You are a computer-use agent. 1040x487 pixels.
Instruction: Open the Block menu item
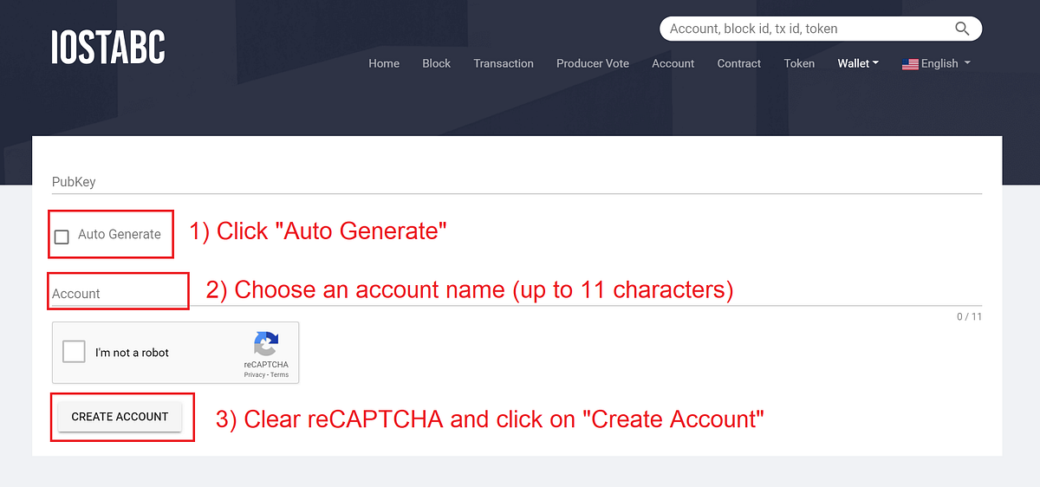[x=437, y=63]
